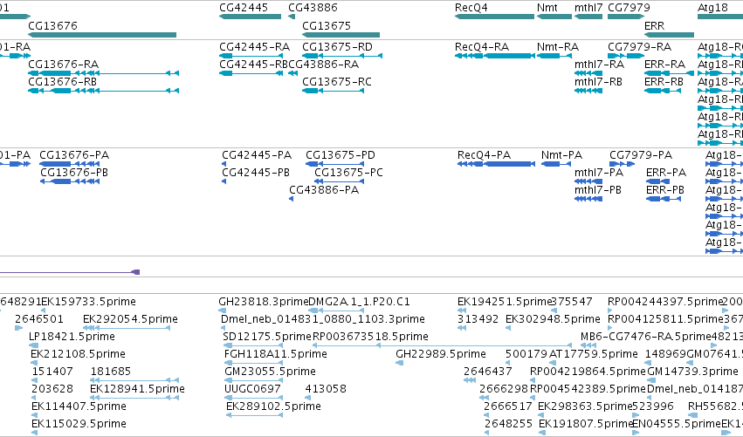The image size is (743, 437).
Task: Select the mthl7-PA protein label
Action: coord(599,173)
